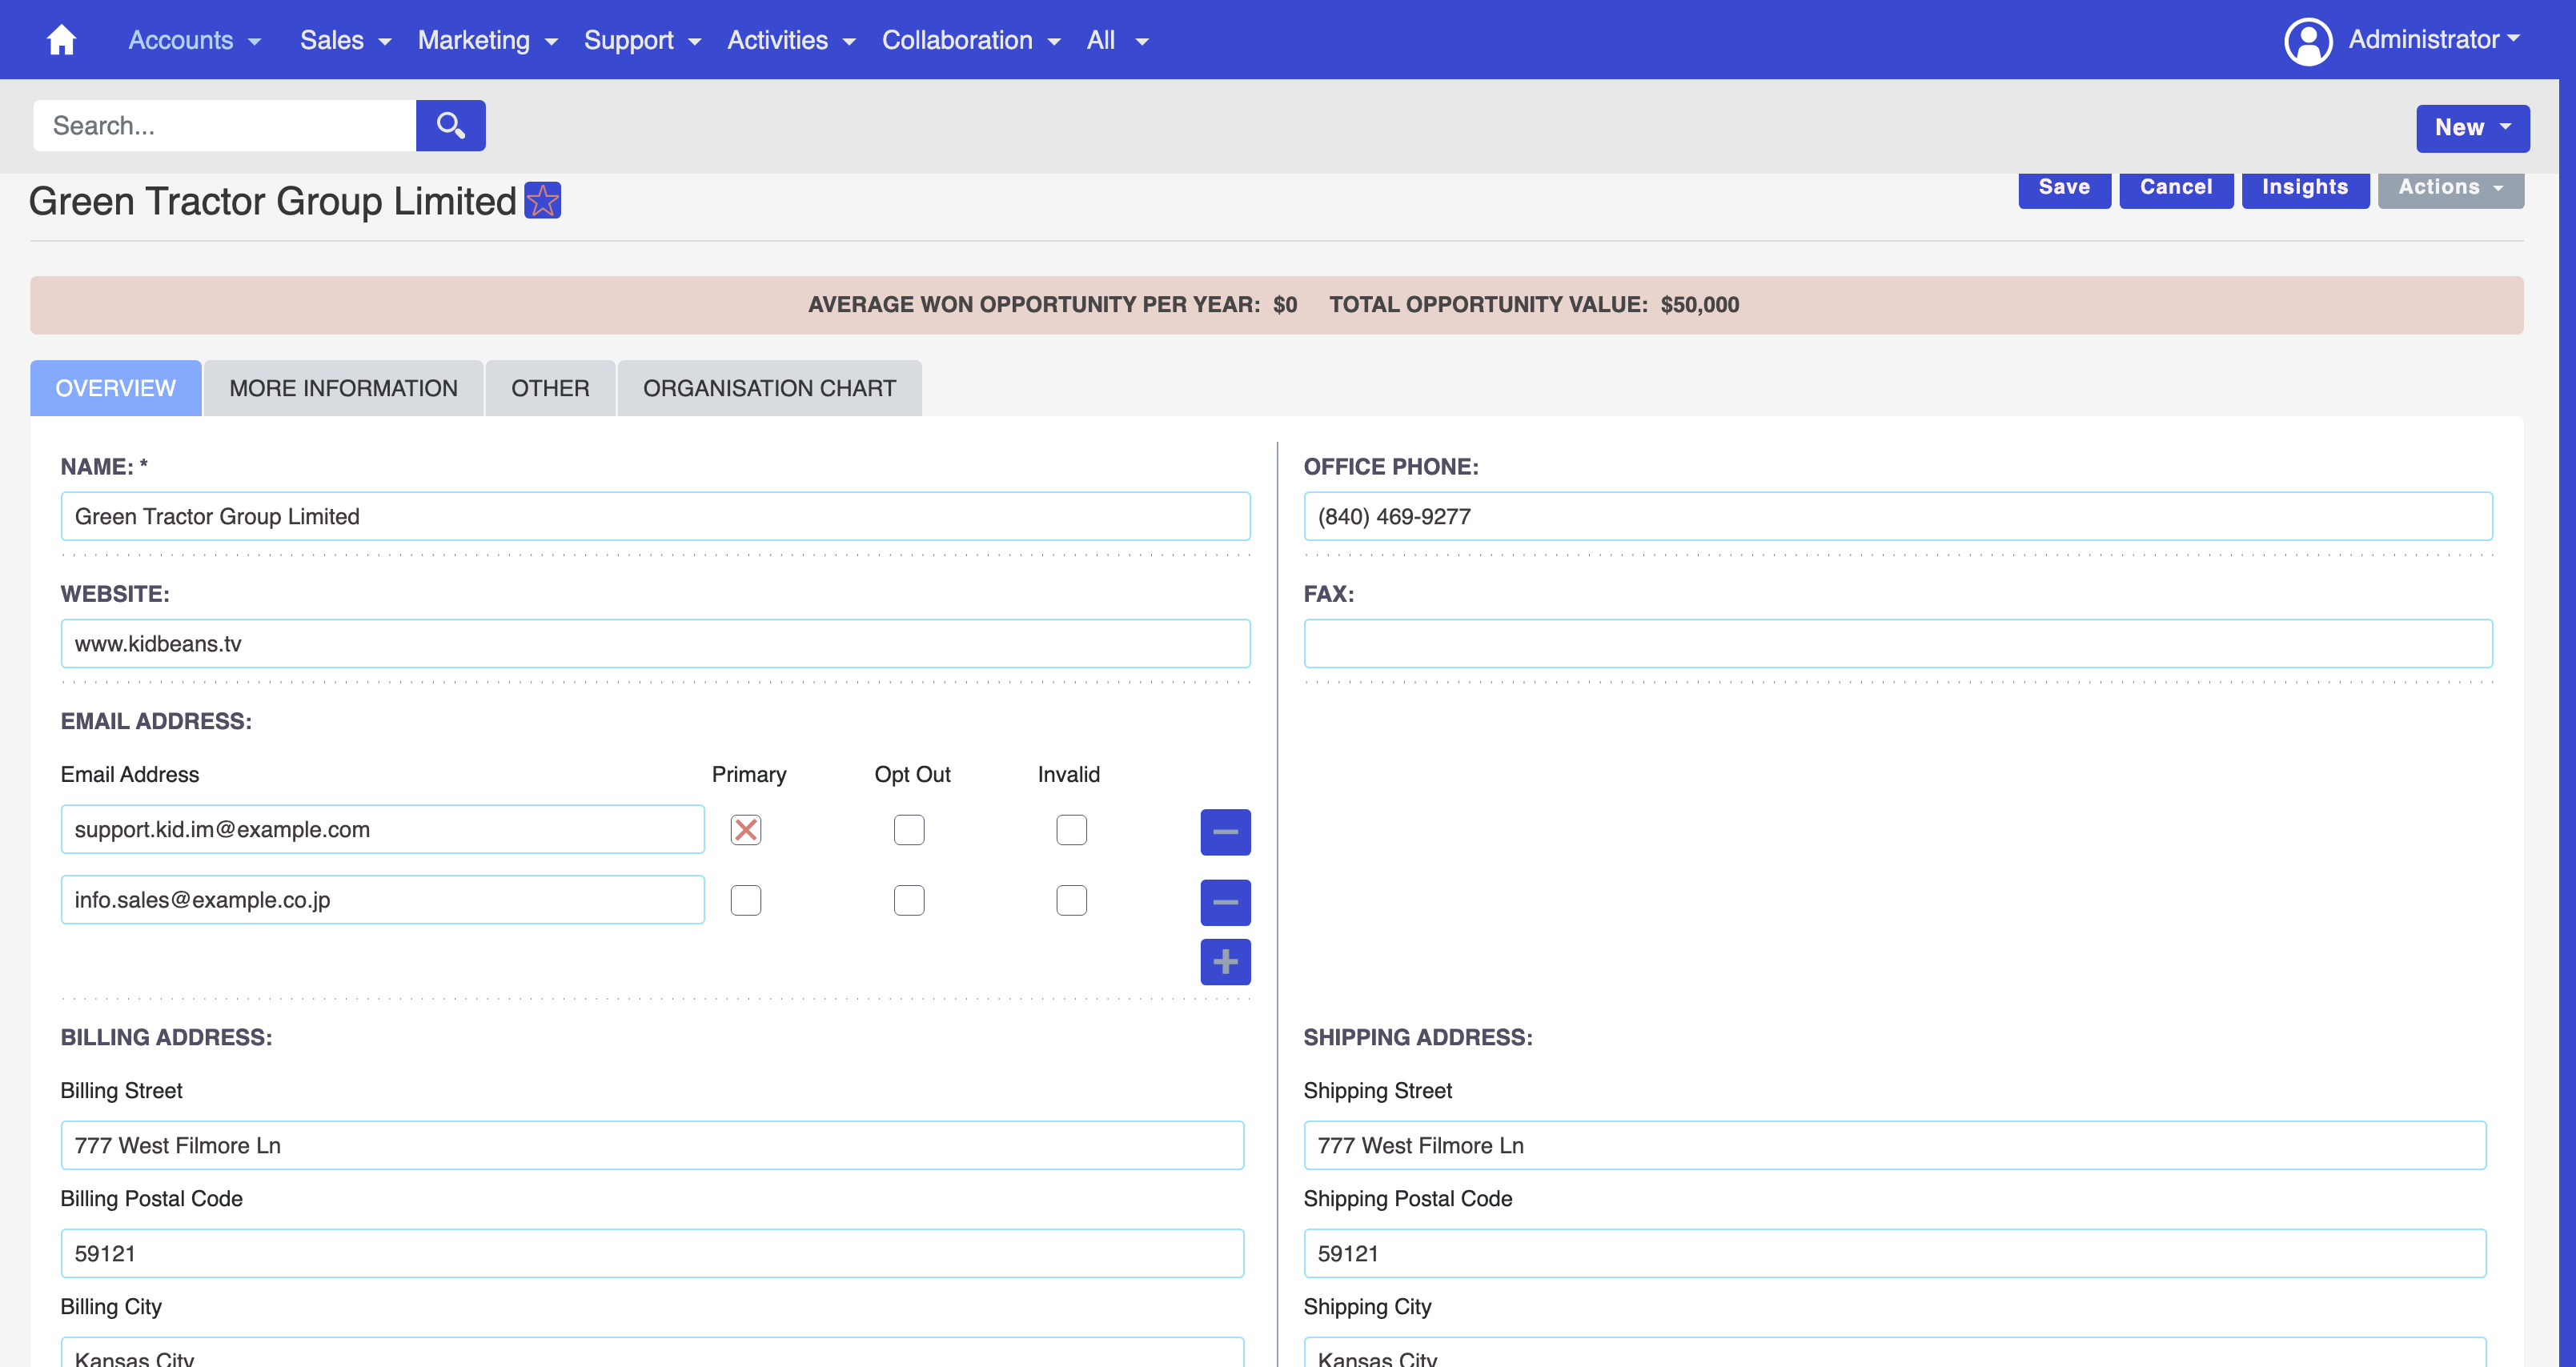2576x1367 pixels.
Task: Enable Opt Out for support.kid.im email
Action: [x=908, y=829]
